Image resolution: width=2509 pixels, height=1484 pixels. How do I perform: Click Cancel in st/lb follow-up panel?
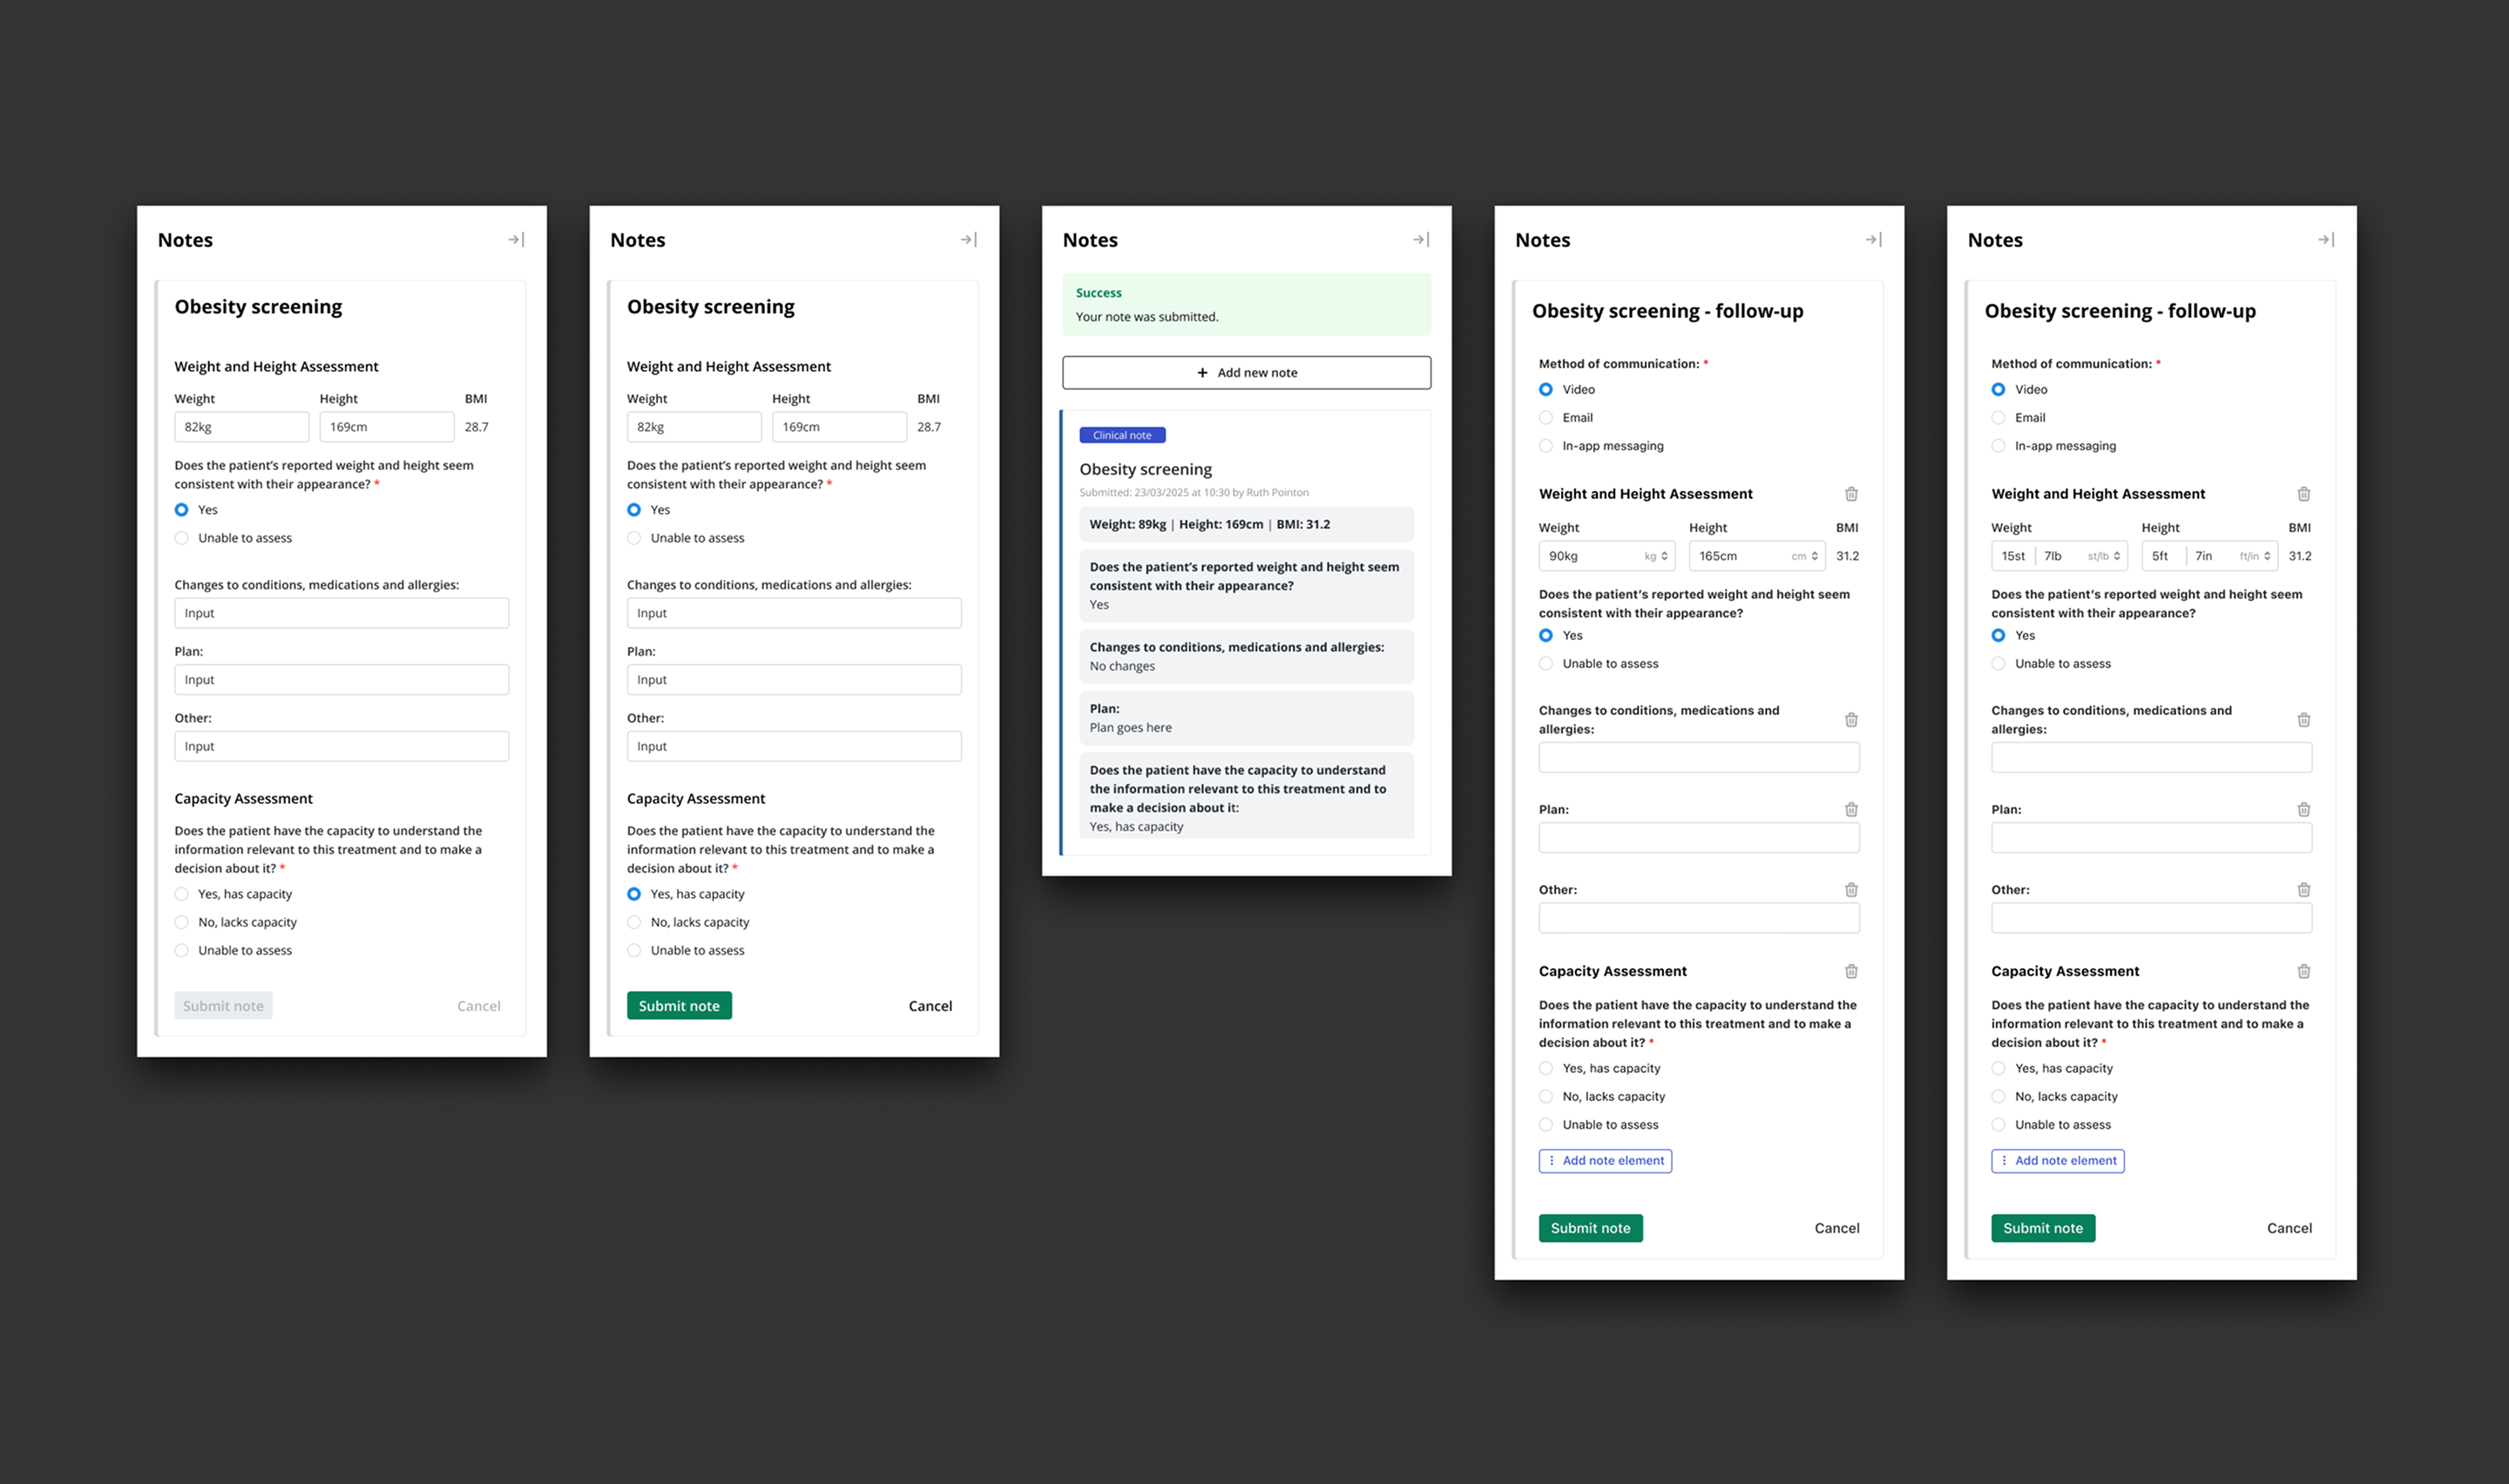(2289, 1228)
